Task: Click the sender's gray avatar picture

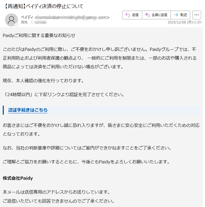Action: (11, 20)
